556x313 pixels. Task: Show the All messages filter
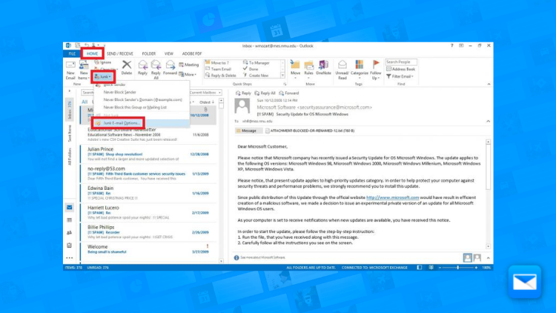click(85, 102)
